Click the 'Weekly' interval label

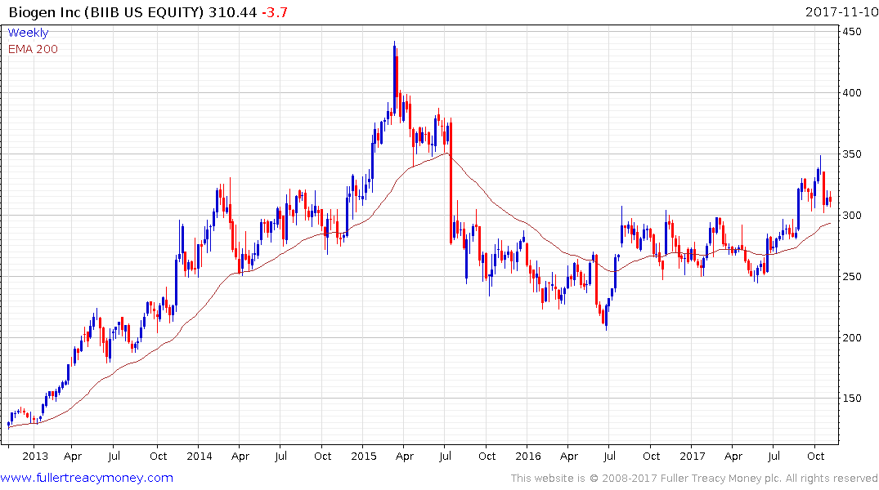point(28,33)
